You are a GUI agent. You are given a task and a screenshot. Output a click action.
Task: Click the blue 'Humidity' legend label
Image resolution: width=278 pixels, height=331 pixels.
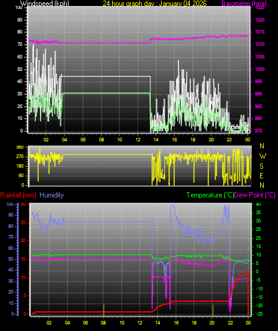[51, 195]
